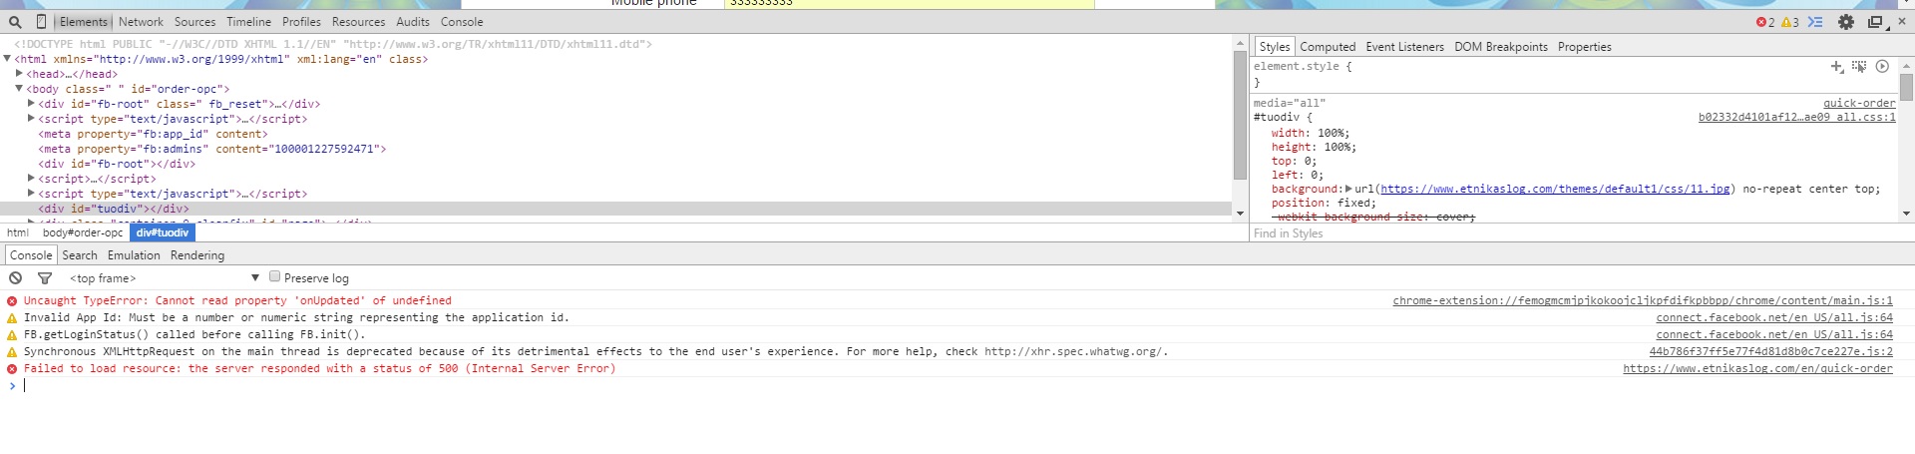Select div#tuodiv in the breadcrumb

(x=163, y=232)
